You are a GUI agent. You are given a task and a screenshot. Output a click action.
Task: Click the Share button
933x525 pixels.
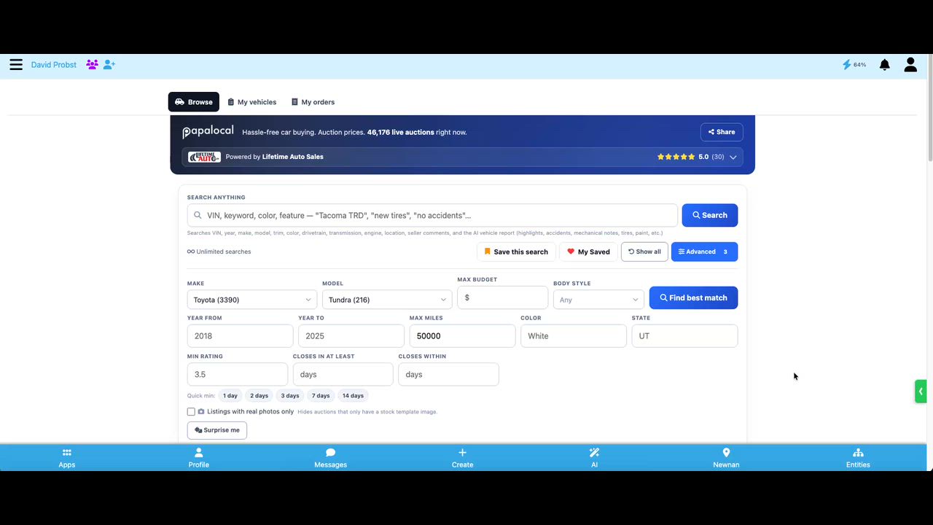(722, 132)
